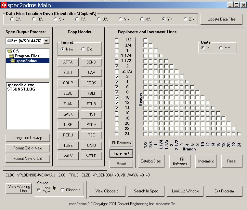Click the CAP copy header button

(91, 72)
